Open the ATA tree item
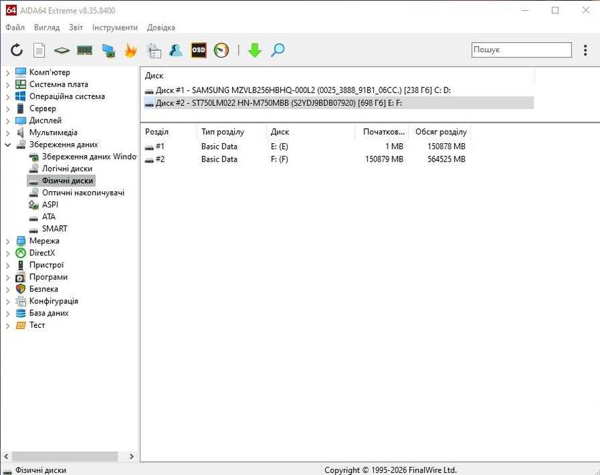Image resolution: width=600 pixels, height=475 pixels. [x=49, y=217]
